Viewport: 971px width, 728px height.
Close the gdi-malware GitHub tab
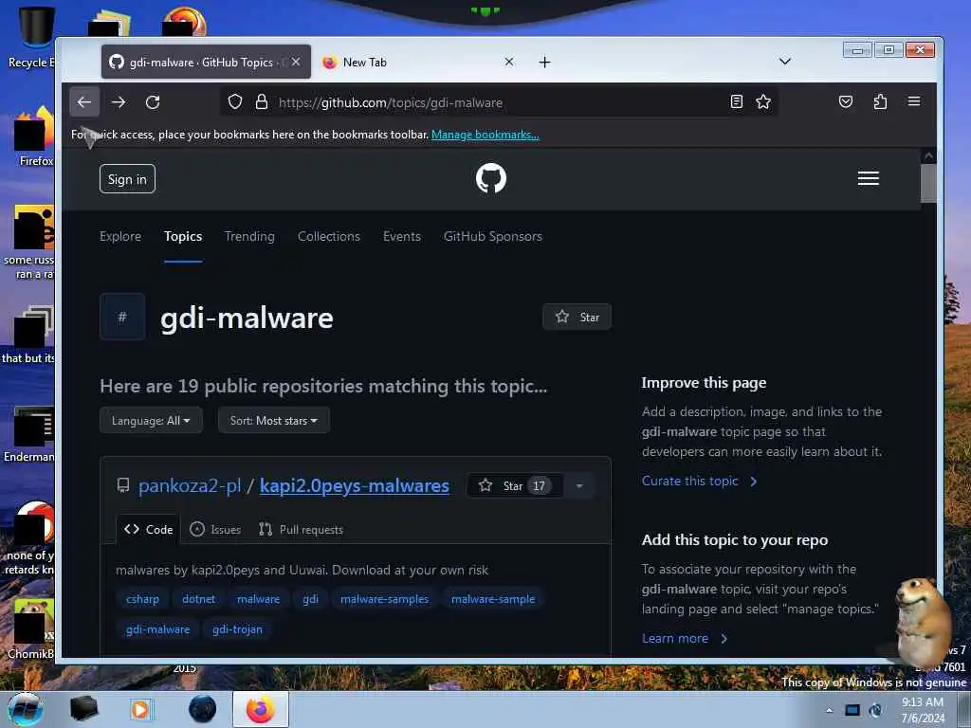[296, 62]
